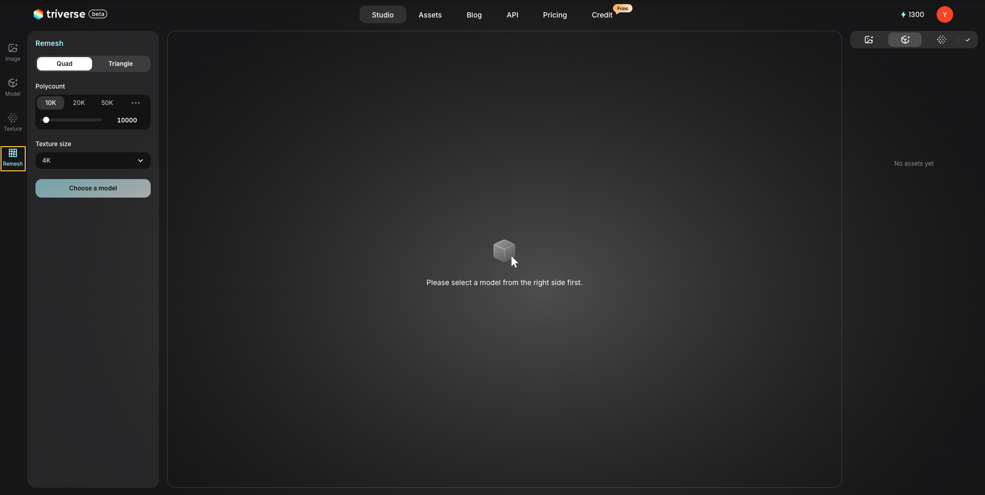Image resolution: width=985 pixels, height=495 pixels.
Task: Go to the Pricing page
Action: tap(554, 15)
